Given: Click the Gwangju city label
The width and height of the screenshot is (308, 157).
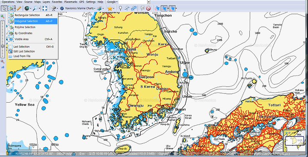Looking at the screenshot, I should (x=136, y=106).
